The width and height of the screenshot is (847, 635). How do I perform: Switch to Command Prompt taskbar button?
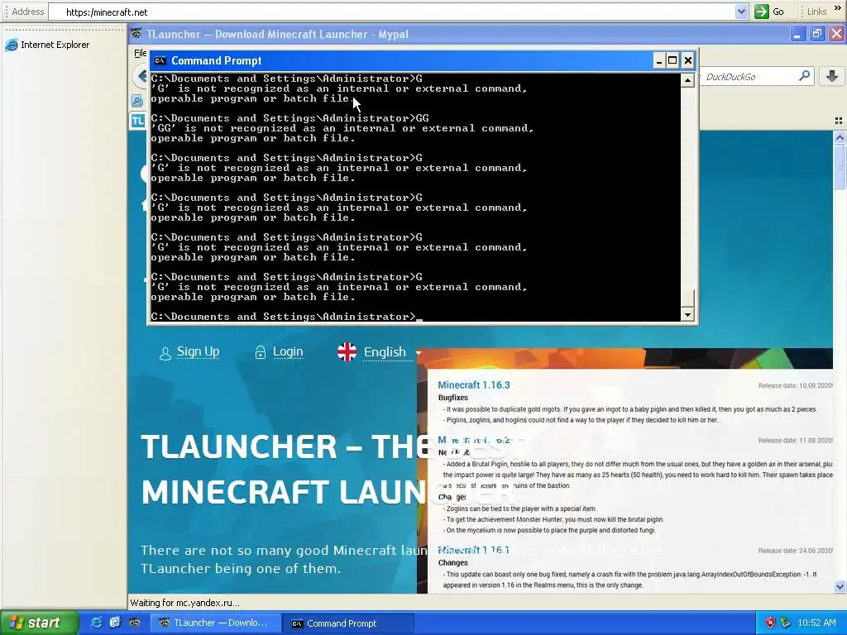[348, 623]
